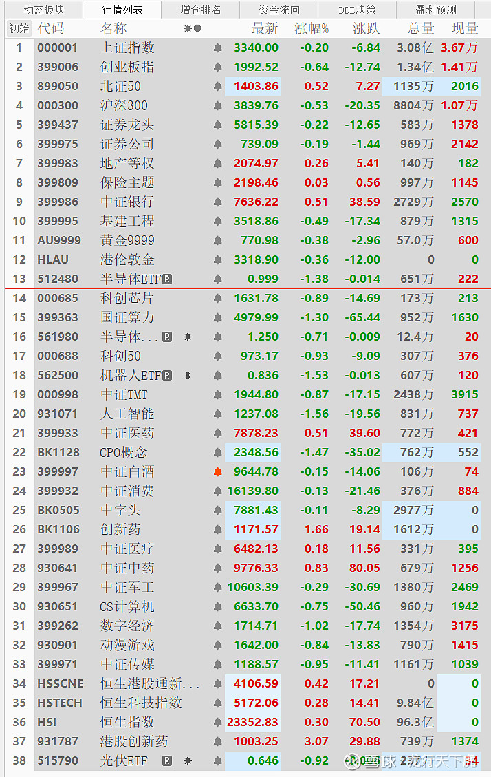Viewport: 491px width, 777px height.
Task: Click the bell alert icon for 中证军工
Action: coord(217,588)
